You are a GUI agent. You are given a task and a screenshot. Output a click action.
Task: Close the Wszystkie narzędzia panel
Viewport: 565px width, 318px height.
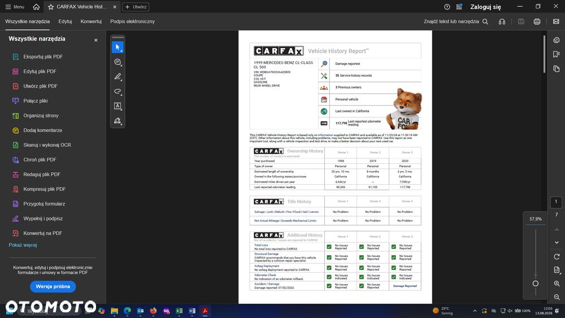click(96, 40)
